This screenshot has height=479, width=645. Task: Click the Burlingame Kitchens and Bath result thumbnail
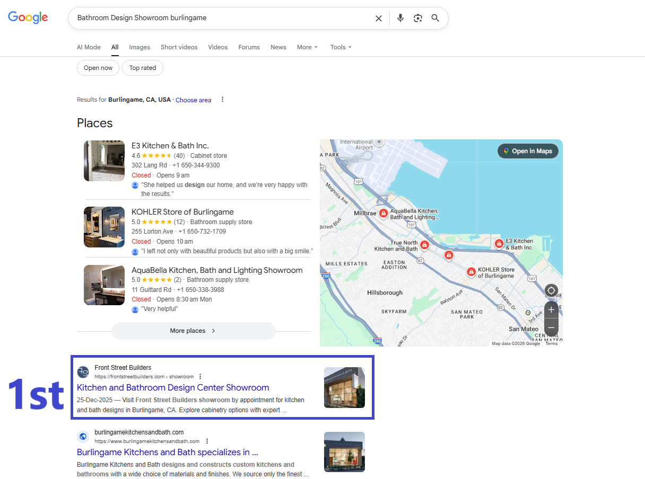click(344, 452)
